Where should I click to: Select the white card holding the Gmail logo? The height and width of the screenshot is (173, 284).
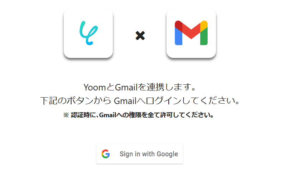(x=191, y=33)
